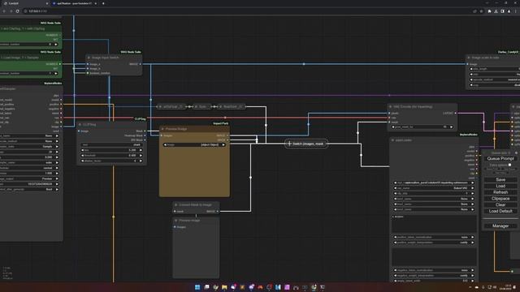Increase grow_mask_by in VAE Encode node

[451, 127]
